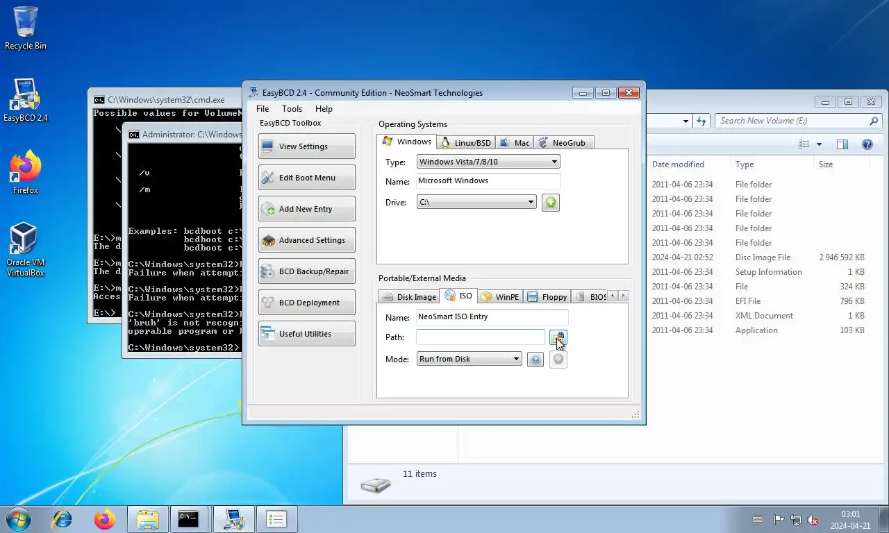889x533 pixels.
Task: Show more portable media tabs with right arrow
Action: pos(623,296)
